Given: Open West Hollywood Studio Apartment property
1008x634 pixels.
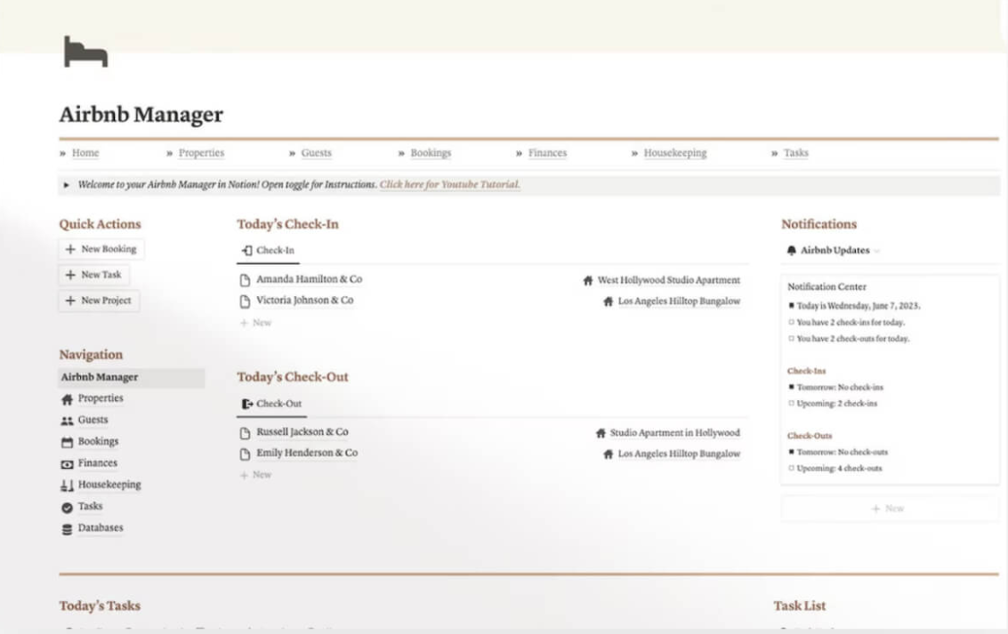Looking at the screenshot, I should pyautogui.click(x=668, y=280).
